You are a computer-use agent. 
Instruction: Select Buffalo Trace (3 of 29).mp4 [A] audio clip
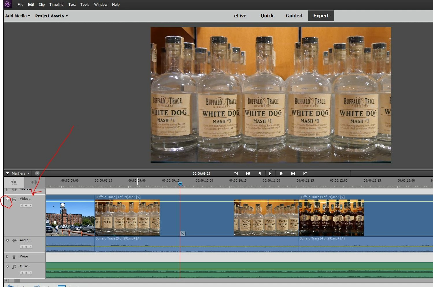(x=197, y=244)
